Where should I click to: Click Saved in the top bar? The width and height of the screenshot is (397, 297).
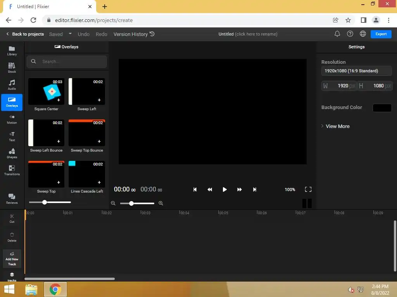click(56, 34)
